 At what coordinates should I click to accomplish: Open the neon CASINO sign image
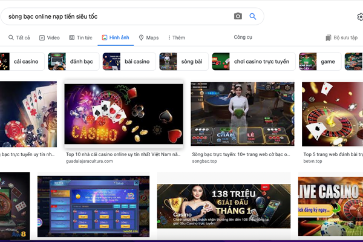124,114
